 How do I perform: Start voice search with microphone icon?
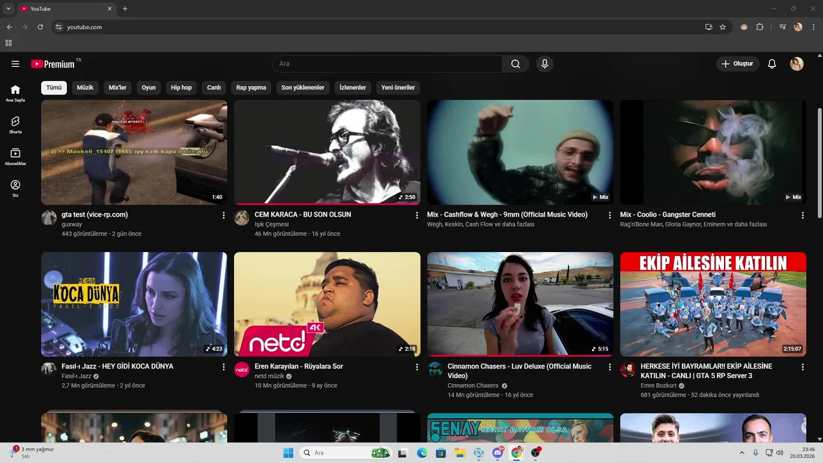point(545,64)
